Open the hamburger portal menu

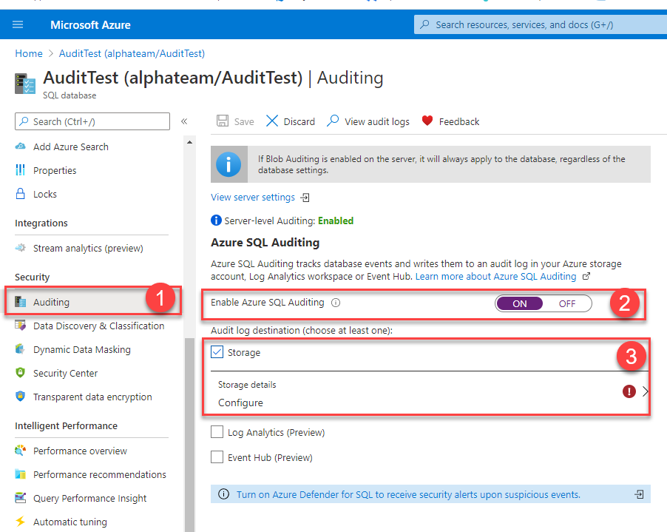pyautogui.click(x=18, y=24)
